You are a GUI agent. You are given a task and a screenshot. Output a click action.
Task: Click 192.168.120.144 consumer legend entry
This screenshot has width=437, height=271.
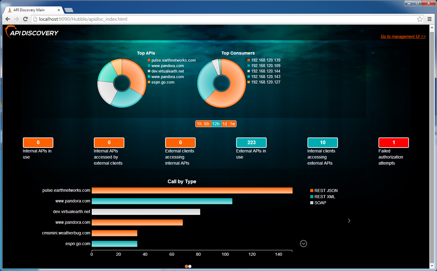click(x=264, y=71)
